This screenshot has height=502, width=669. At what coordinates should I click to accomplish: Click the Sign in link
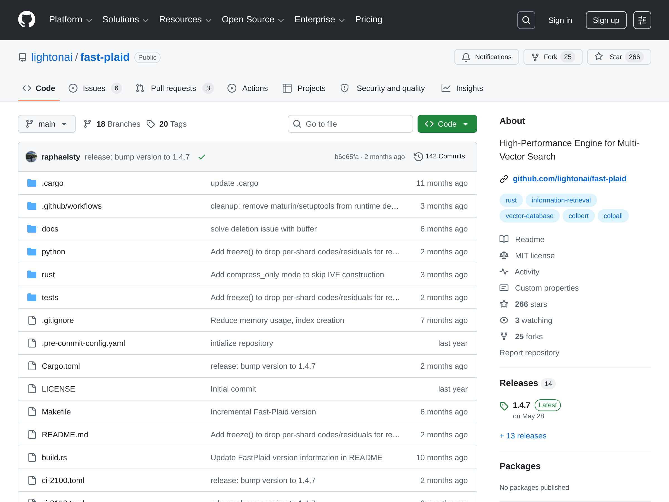[x=560, y=20]
